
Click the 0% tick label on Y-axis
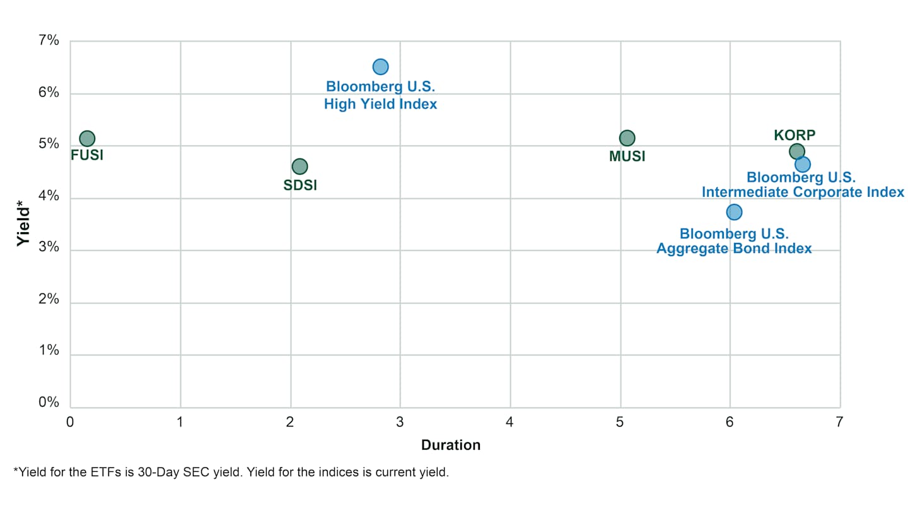coord(49,402)
